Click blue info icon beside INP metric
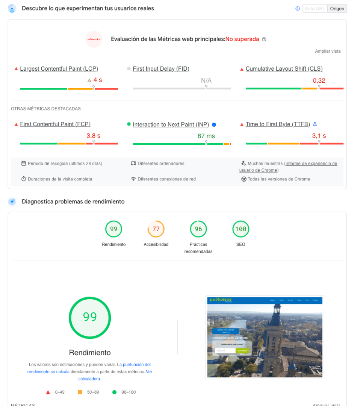The width and height of the screenshot is (363, 406). [214, 125]
